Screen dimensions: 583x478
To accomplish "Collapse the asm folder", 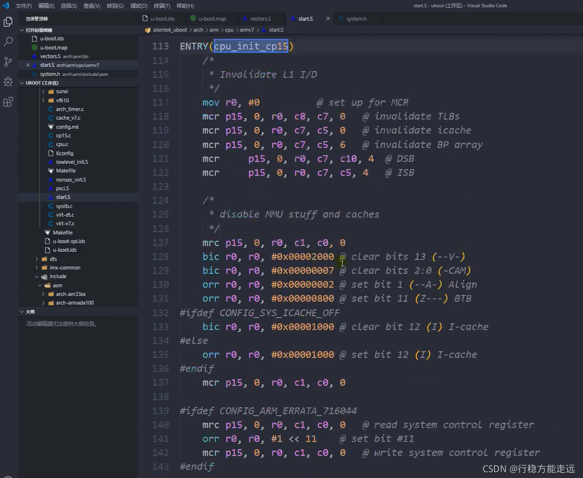I will [57, 285].
